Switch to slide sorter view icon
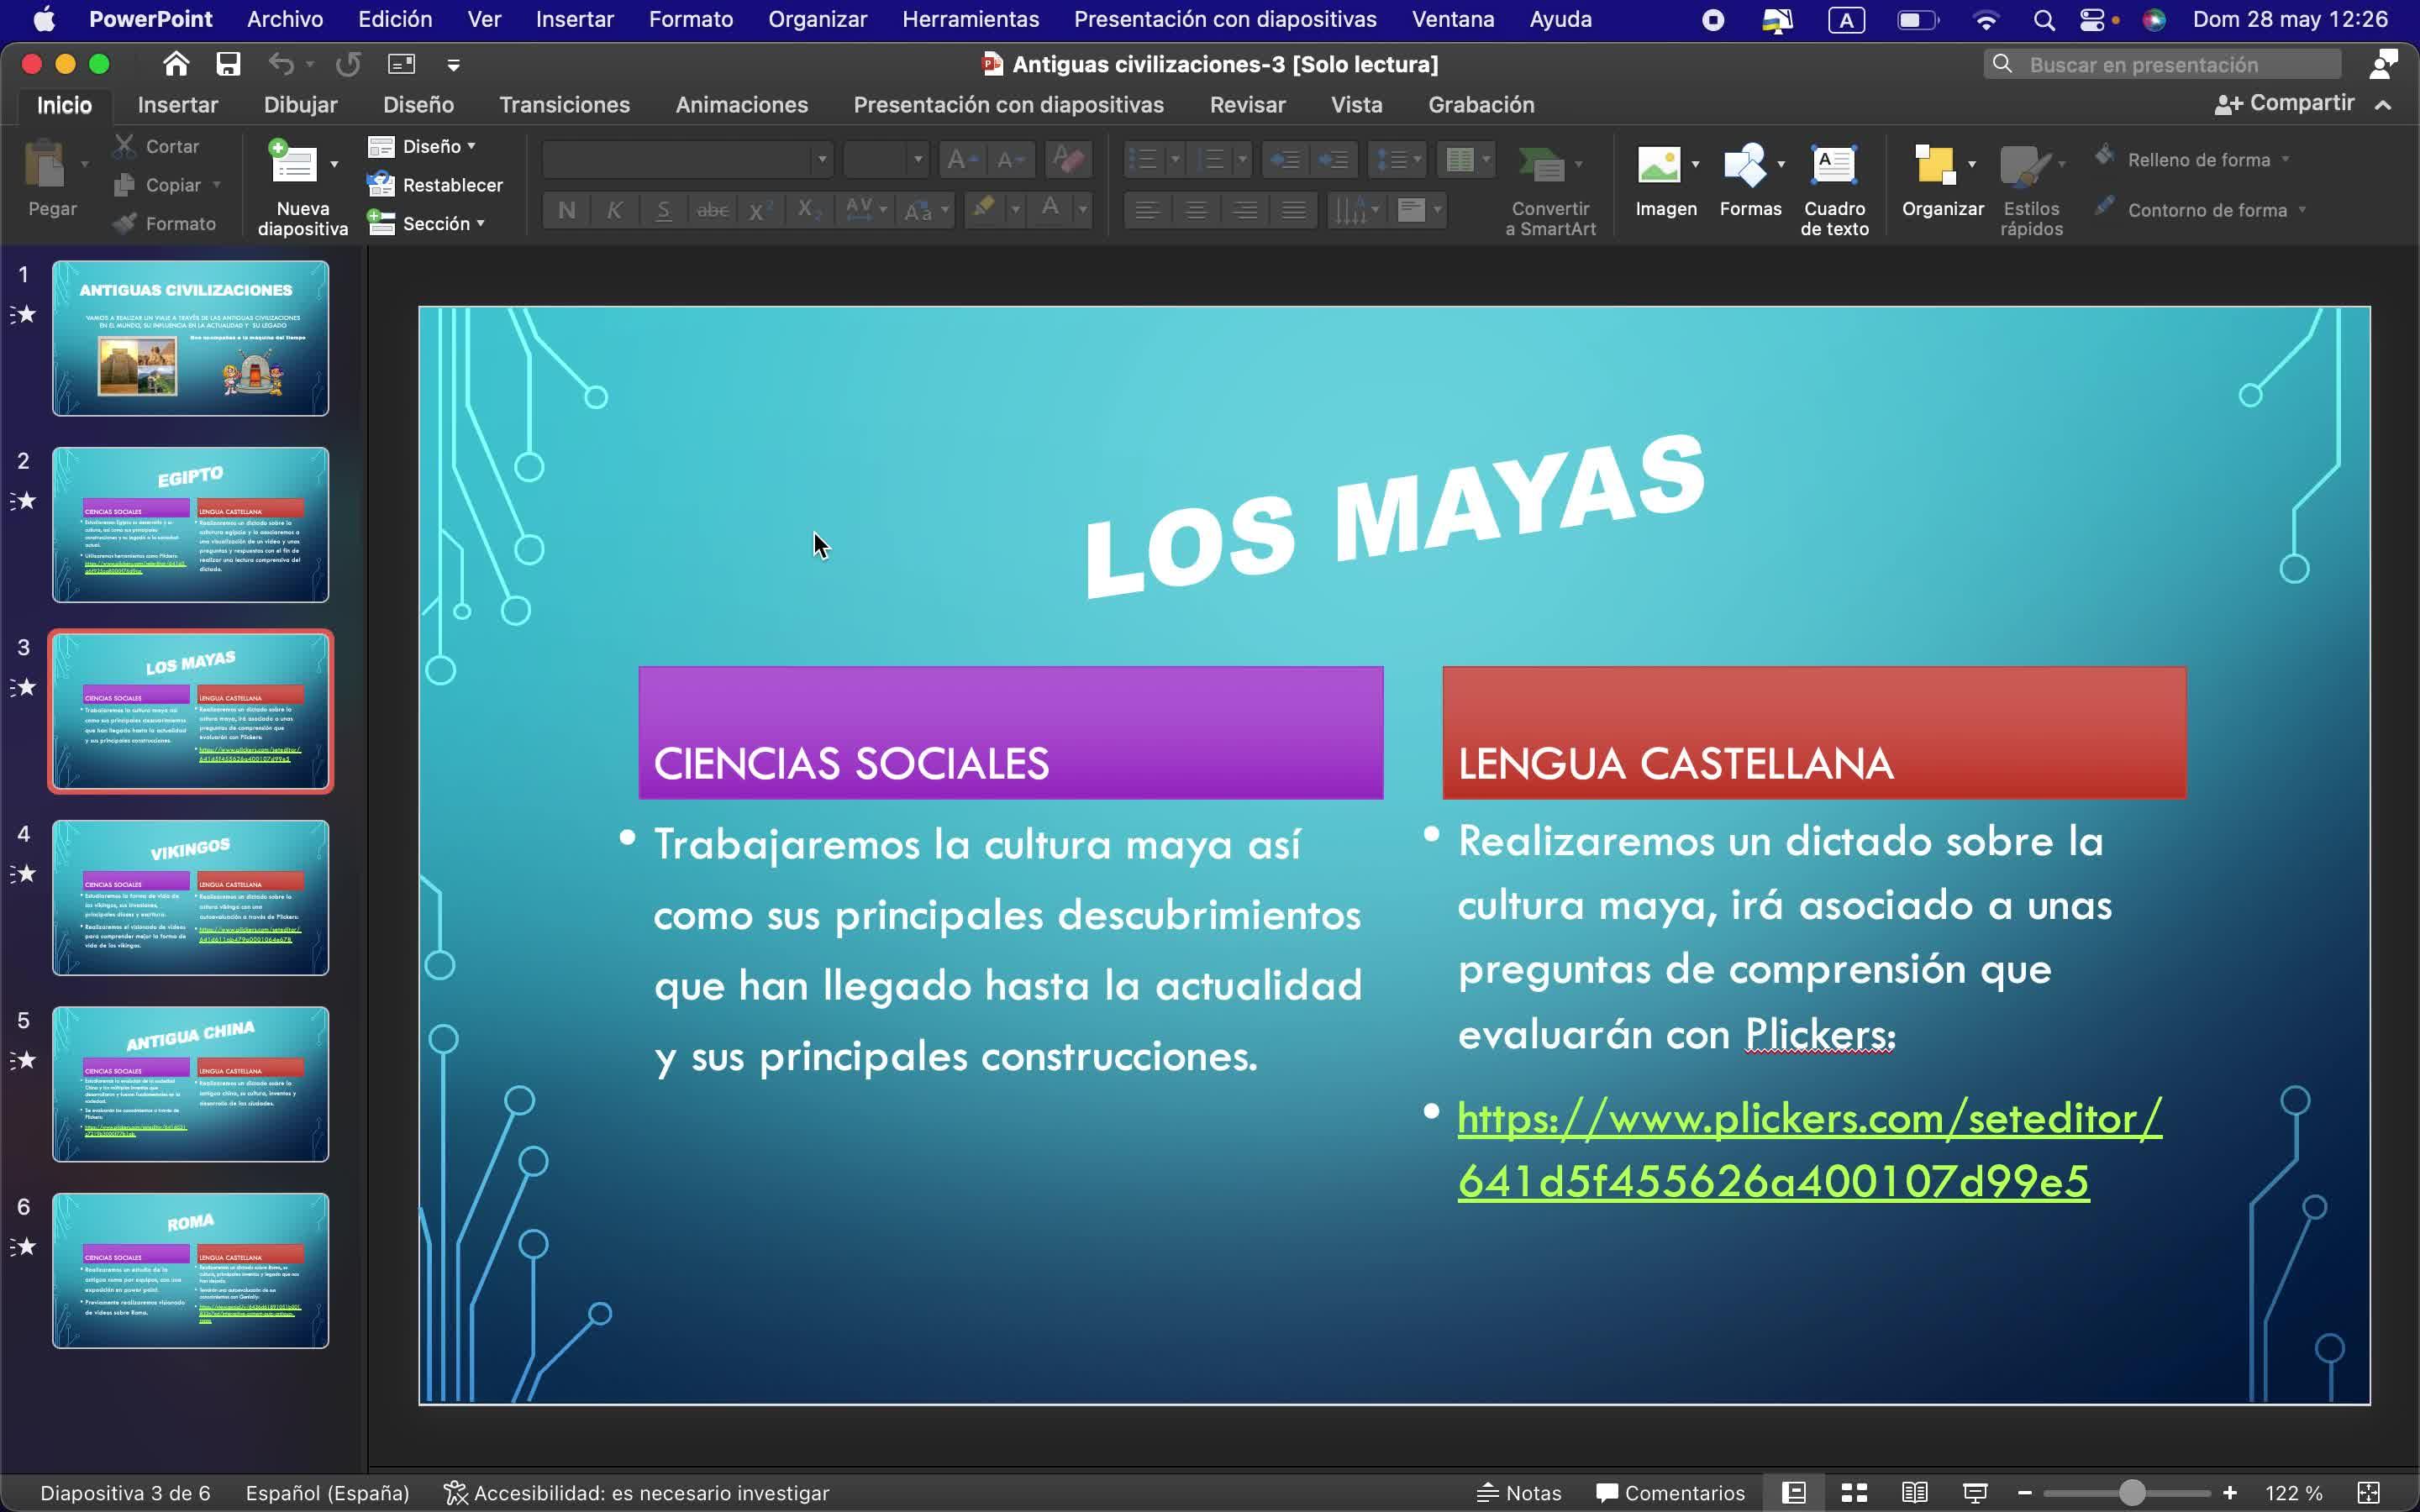 click(1854, 1493)
